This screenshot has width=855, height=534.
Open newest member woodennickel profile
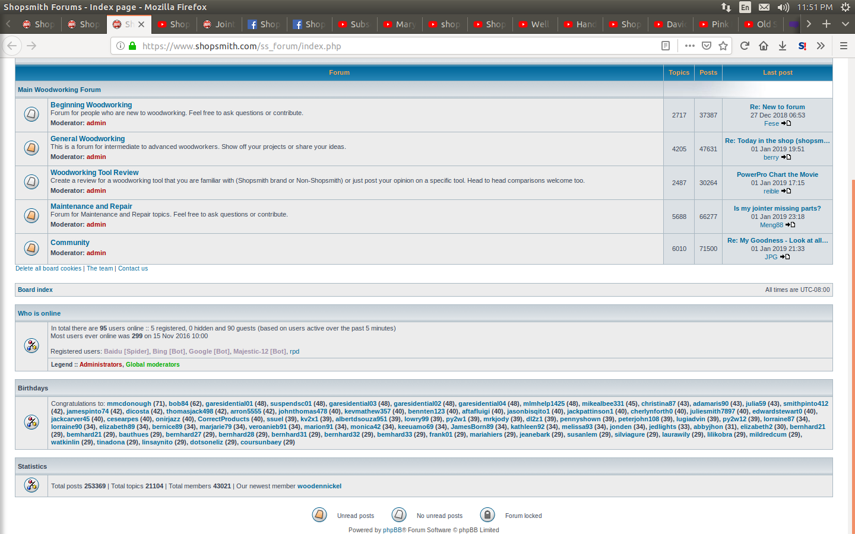click(x=319, y=486)
